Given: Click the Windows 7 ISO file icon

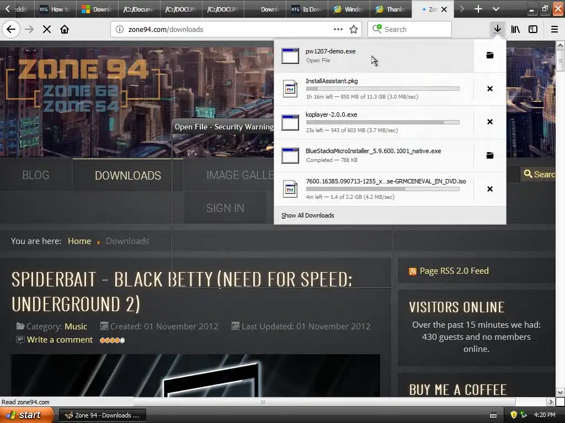Looking at the screenshot, I should pyautogui.click(x=290, y=189).
